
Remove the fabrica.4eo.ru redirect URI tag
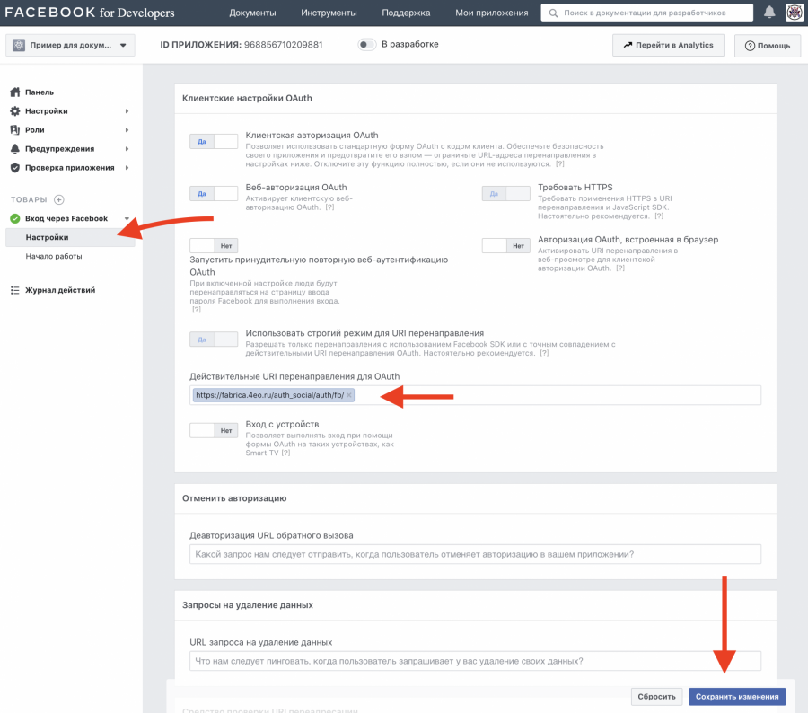tap(349, 395)
